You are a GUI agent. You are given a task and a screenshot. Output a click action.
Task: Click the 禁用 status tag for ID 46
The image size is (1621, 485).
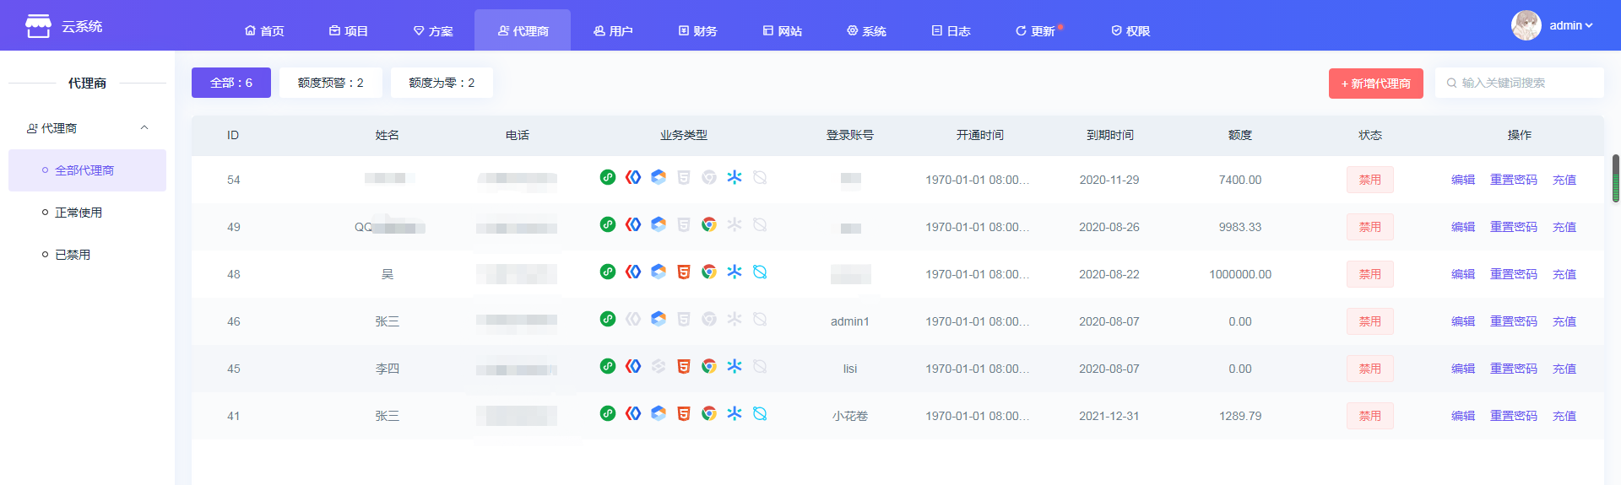[x=1370, y=321]
